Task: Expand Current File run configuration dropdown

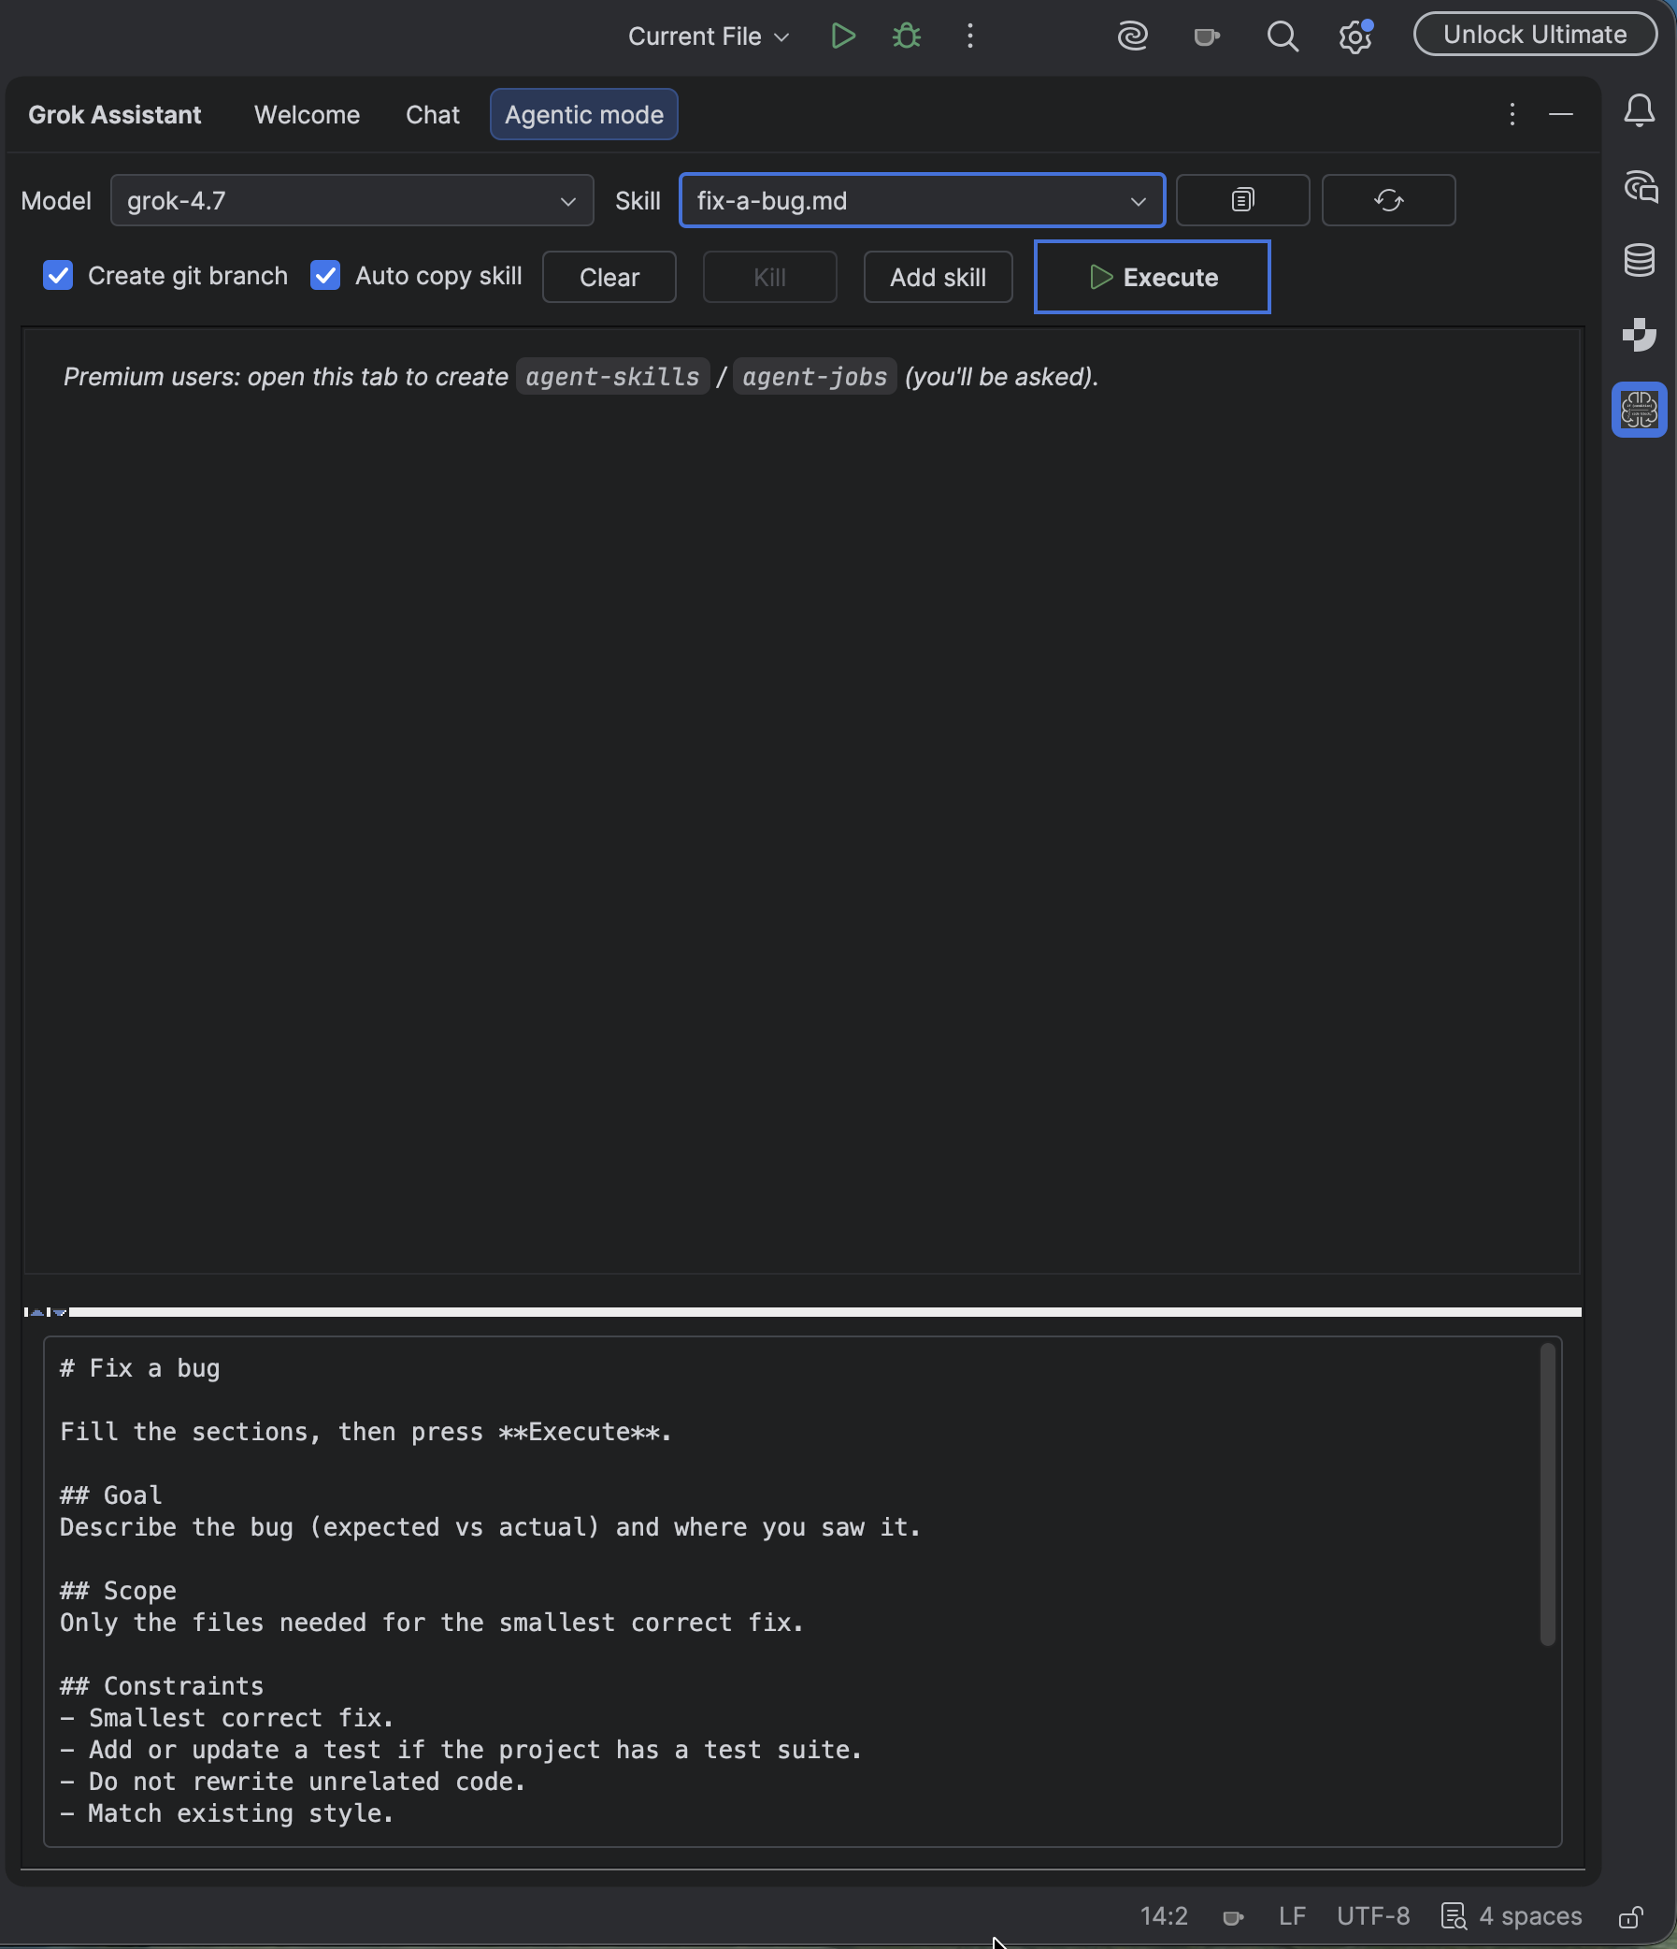Action: (x=708, y=36)
